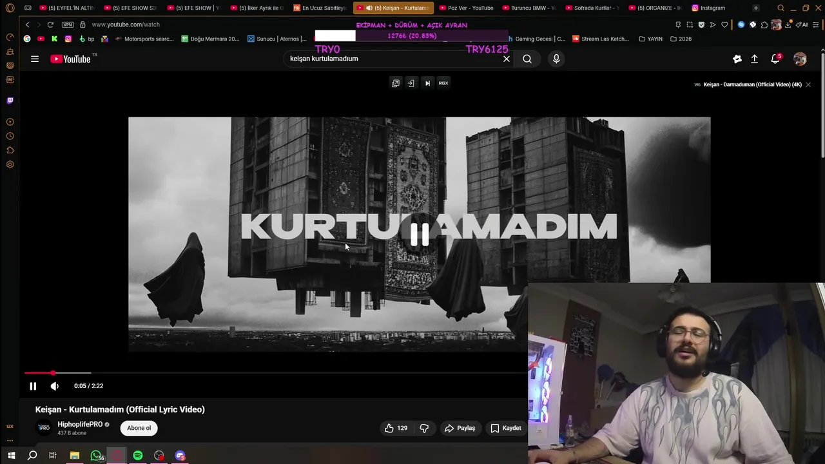This screenshot has height=464, width=825.
Task: Open the HiphoplifePRO channel name link
Action: [80, 424]
